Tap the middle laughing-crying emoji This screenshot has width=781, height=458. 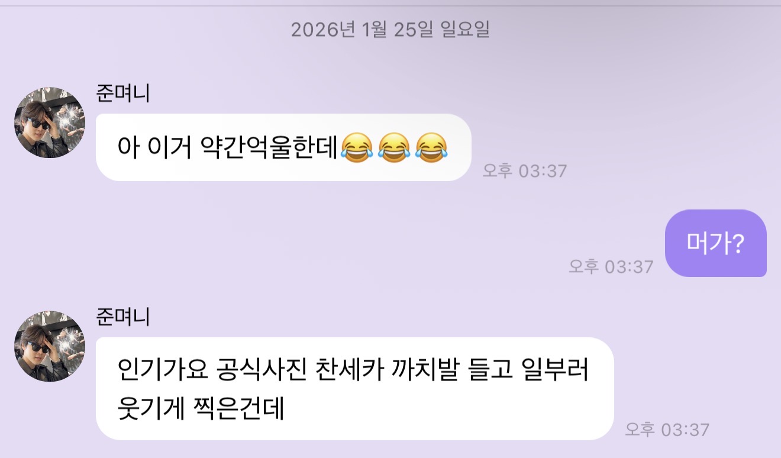[x=394, y=147]
